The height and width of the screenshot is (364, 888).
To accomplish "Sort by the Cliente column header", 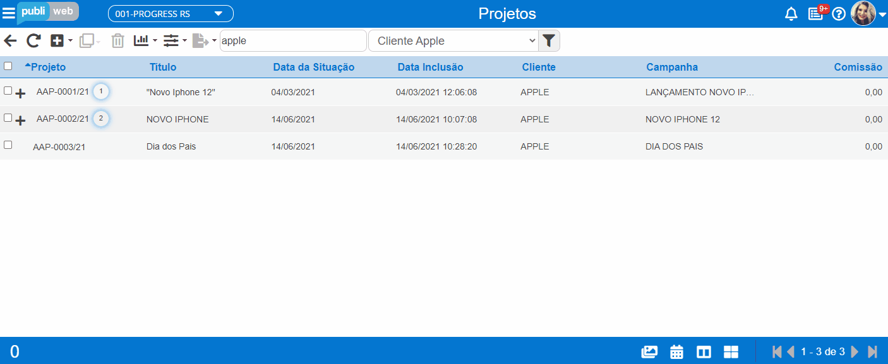I will click(x=539, y=68).
